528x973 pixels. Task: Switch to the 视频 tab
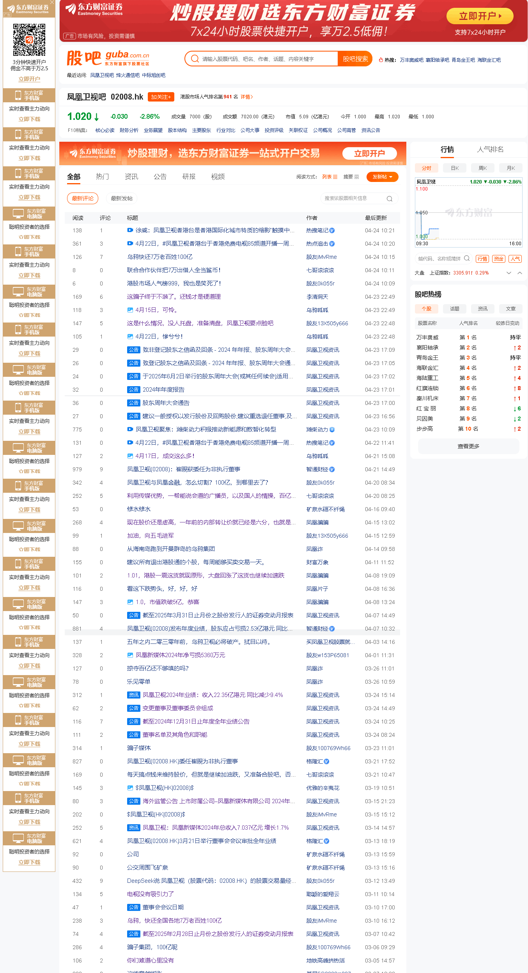(218, 177)
